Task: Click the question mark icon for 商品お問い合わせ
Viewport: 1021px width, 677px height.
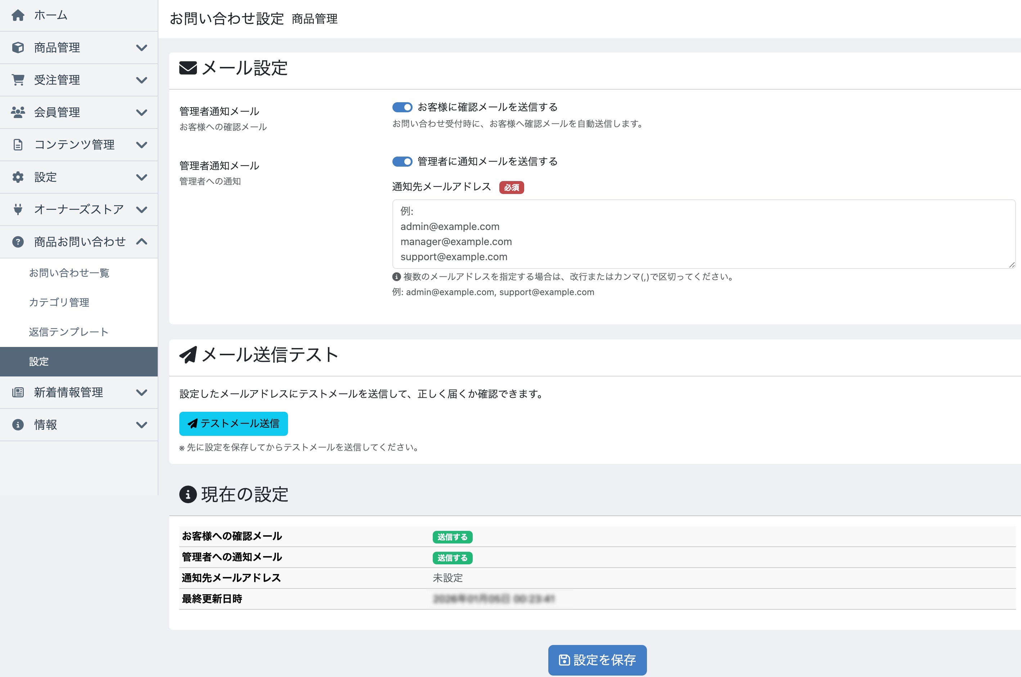Action: (x=18, y=242)
